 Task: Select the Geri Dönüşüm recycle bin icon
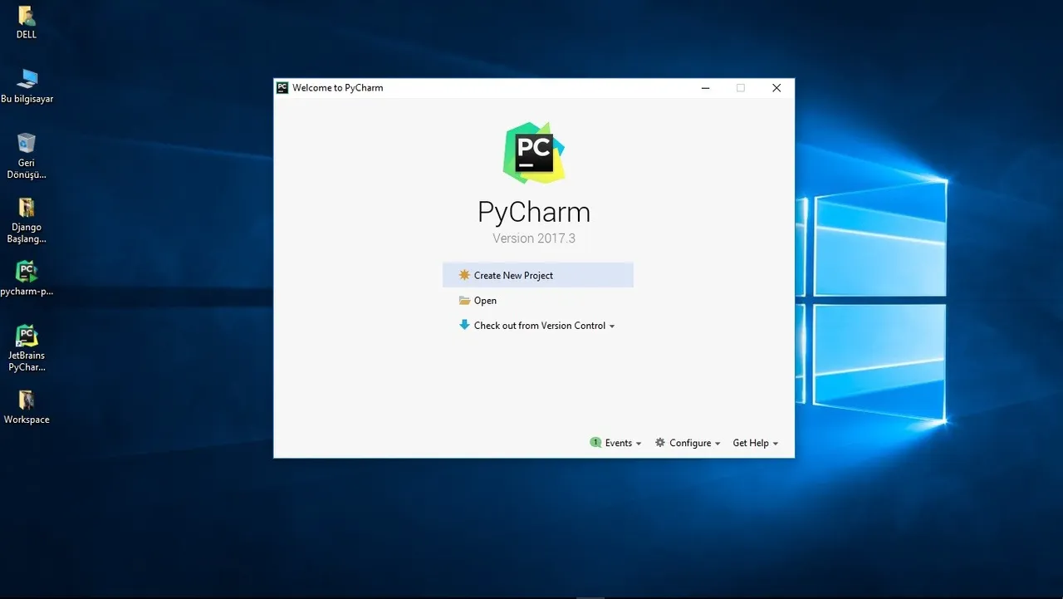click(x=27, y=155)
